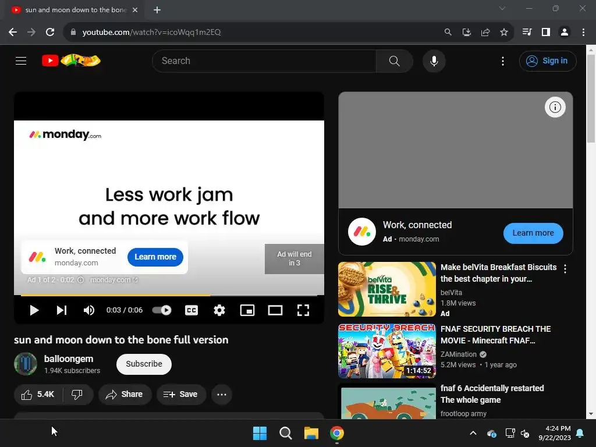Like the video with thumbs up 5.4K
Screen dimensions: 596x447
coord(38,395)
